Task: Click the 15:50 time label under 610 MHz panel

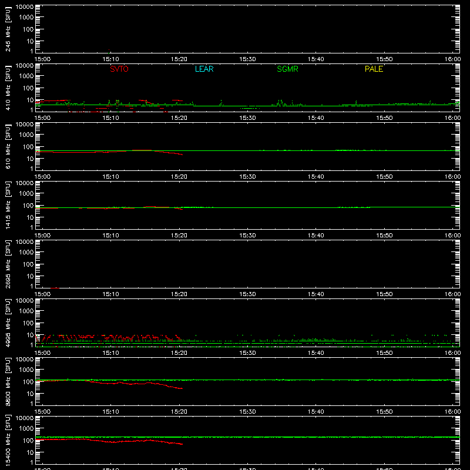Action: coord(384,177)
